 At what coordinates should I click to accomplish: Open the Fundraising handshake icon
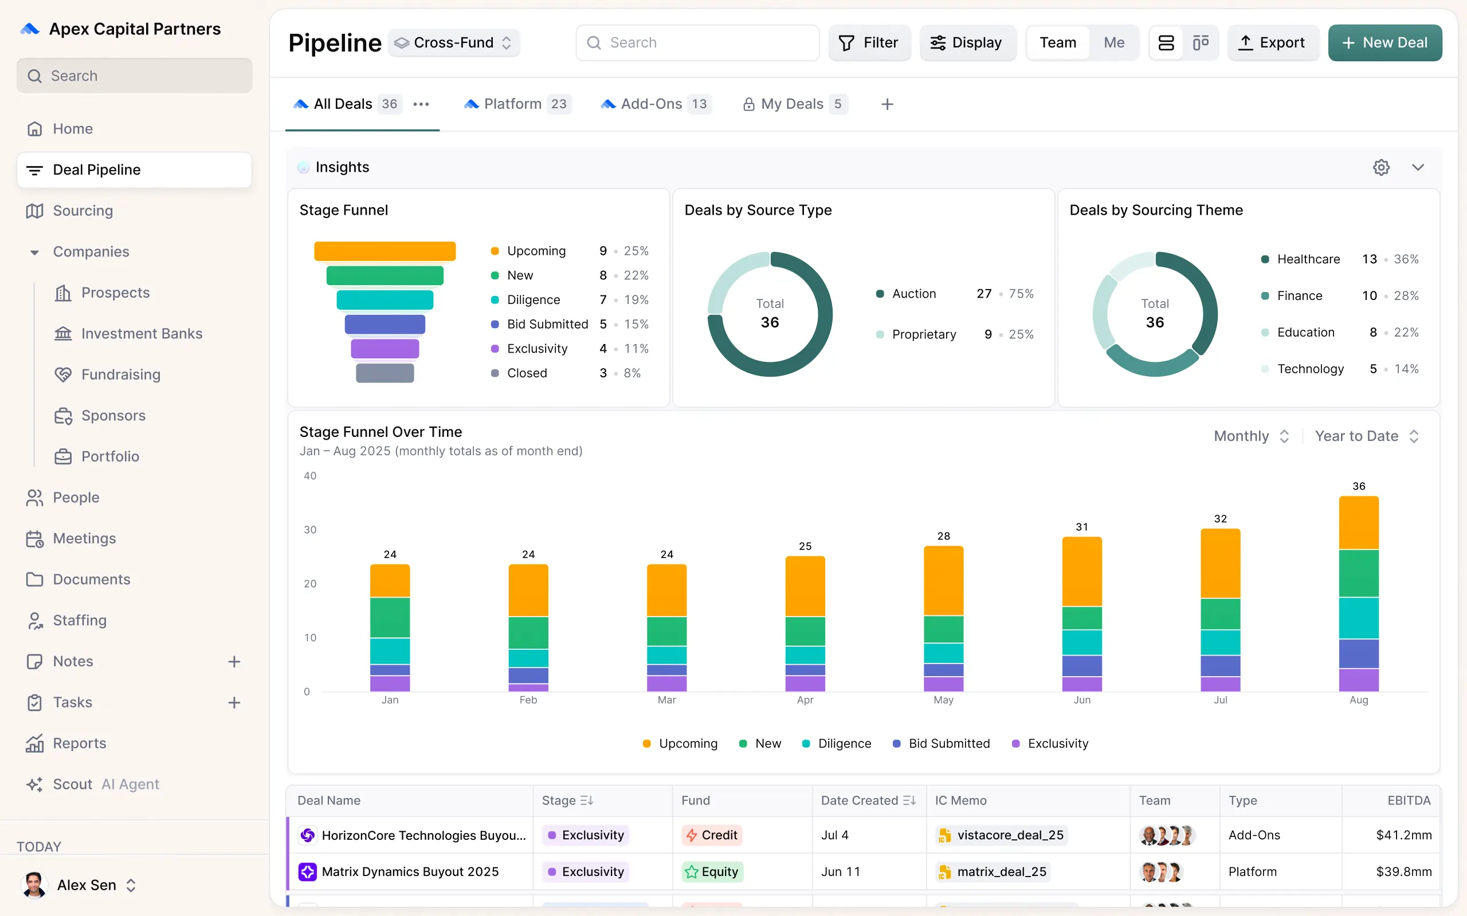[x=63, y=374]
